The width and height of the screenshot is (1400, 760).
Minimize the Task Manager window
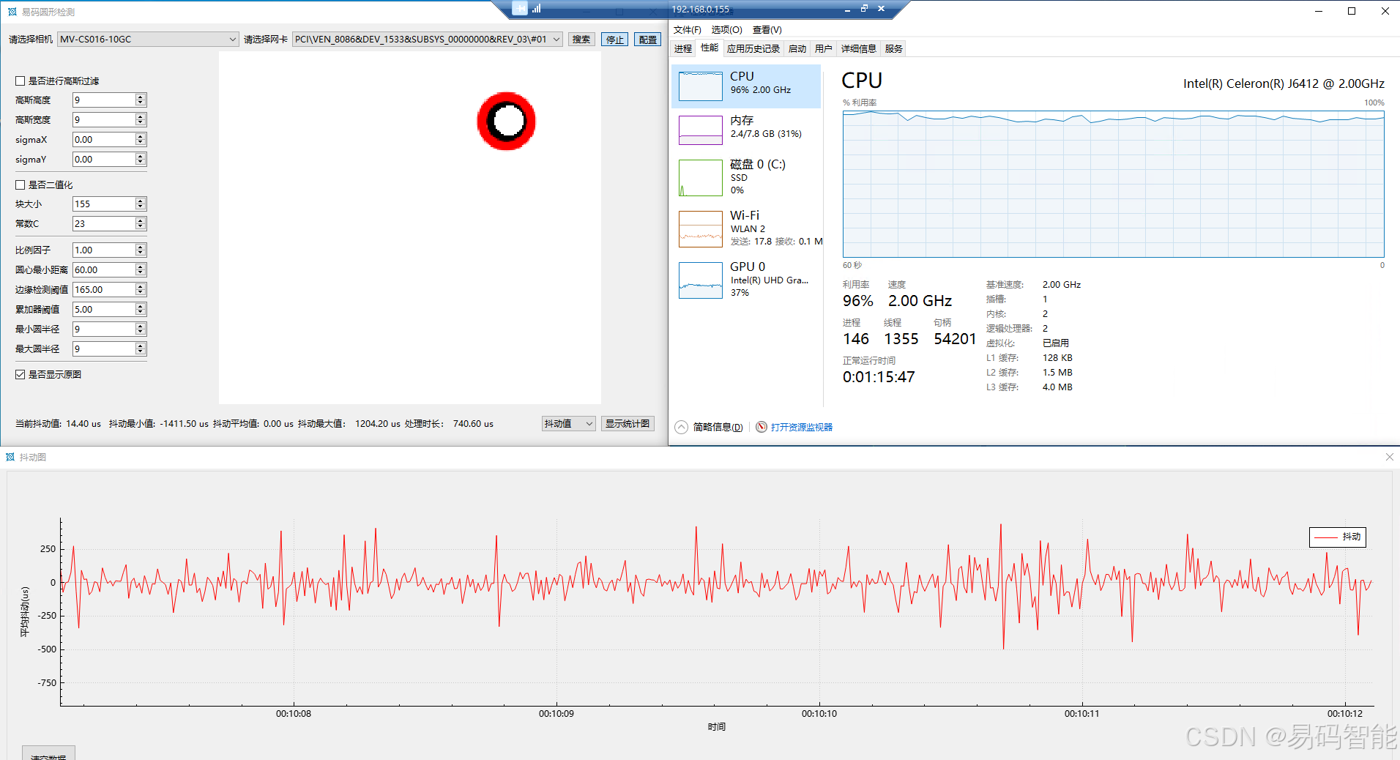(x=1319, y=11)
